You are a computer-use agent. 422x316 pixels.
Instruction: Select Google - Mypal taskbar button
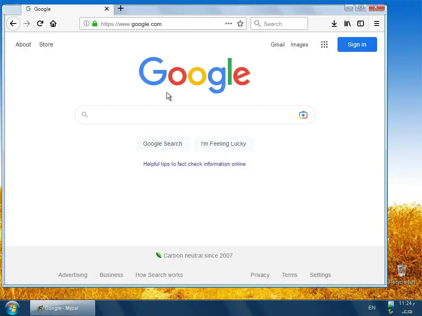(63, 308)
